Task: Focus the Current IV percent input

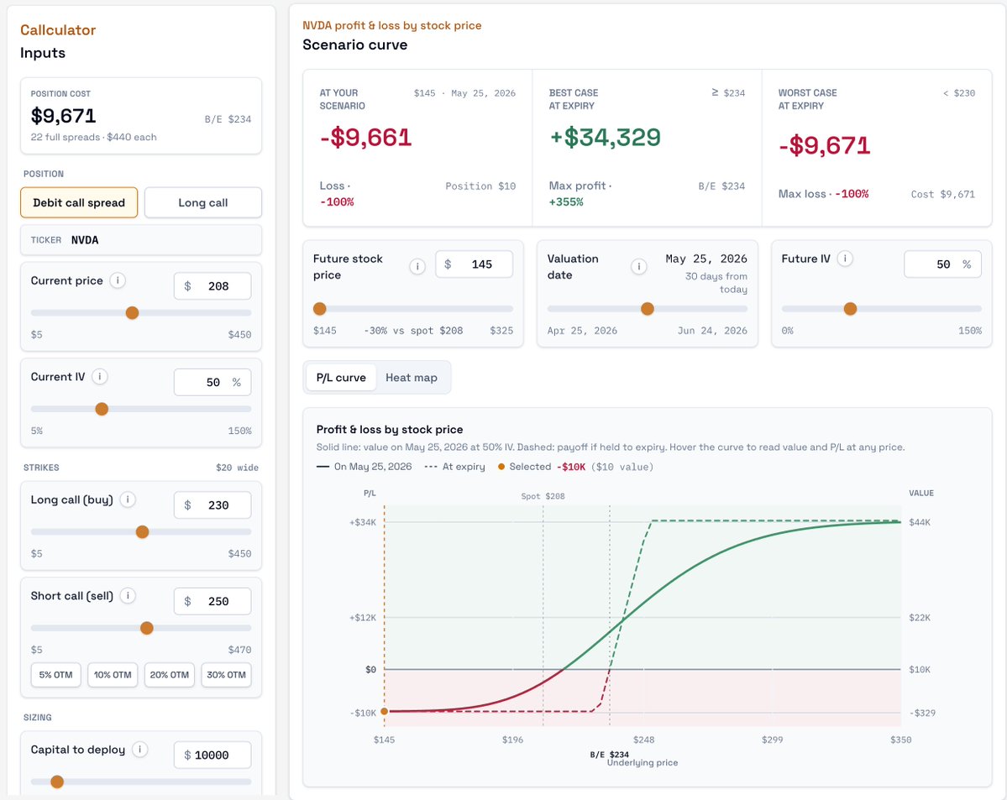Action: point(212,383)
